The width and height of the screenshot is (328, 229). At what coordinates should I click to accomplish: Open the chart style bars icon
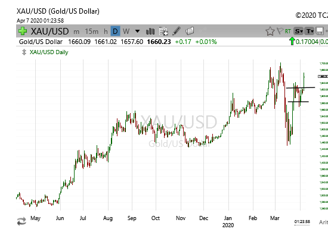[x=150, y=32]
